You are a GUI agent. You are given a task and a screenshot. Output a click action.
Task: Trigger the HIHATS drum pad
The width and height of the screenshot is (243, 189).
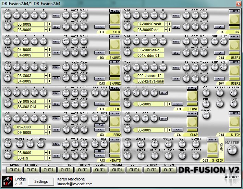pyautogui.click(x=115, y=148)
